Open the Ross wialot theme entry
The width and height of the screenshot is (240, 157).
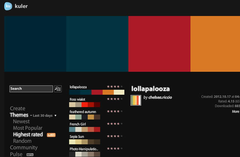(77, 100)
